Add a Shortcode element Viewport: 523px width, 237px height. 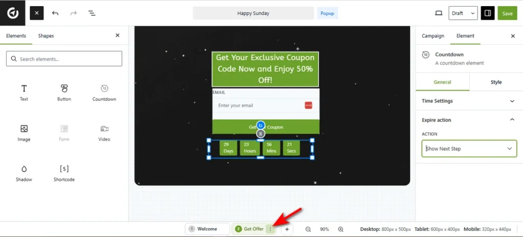tap(64, 173)
